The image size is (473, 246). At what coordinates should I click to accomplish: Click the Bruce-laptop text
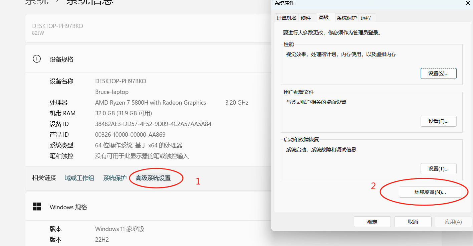point(112,92)
